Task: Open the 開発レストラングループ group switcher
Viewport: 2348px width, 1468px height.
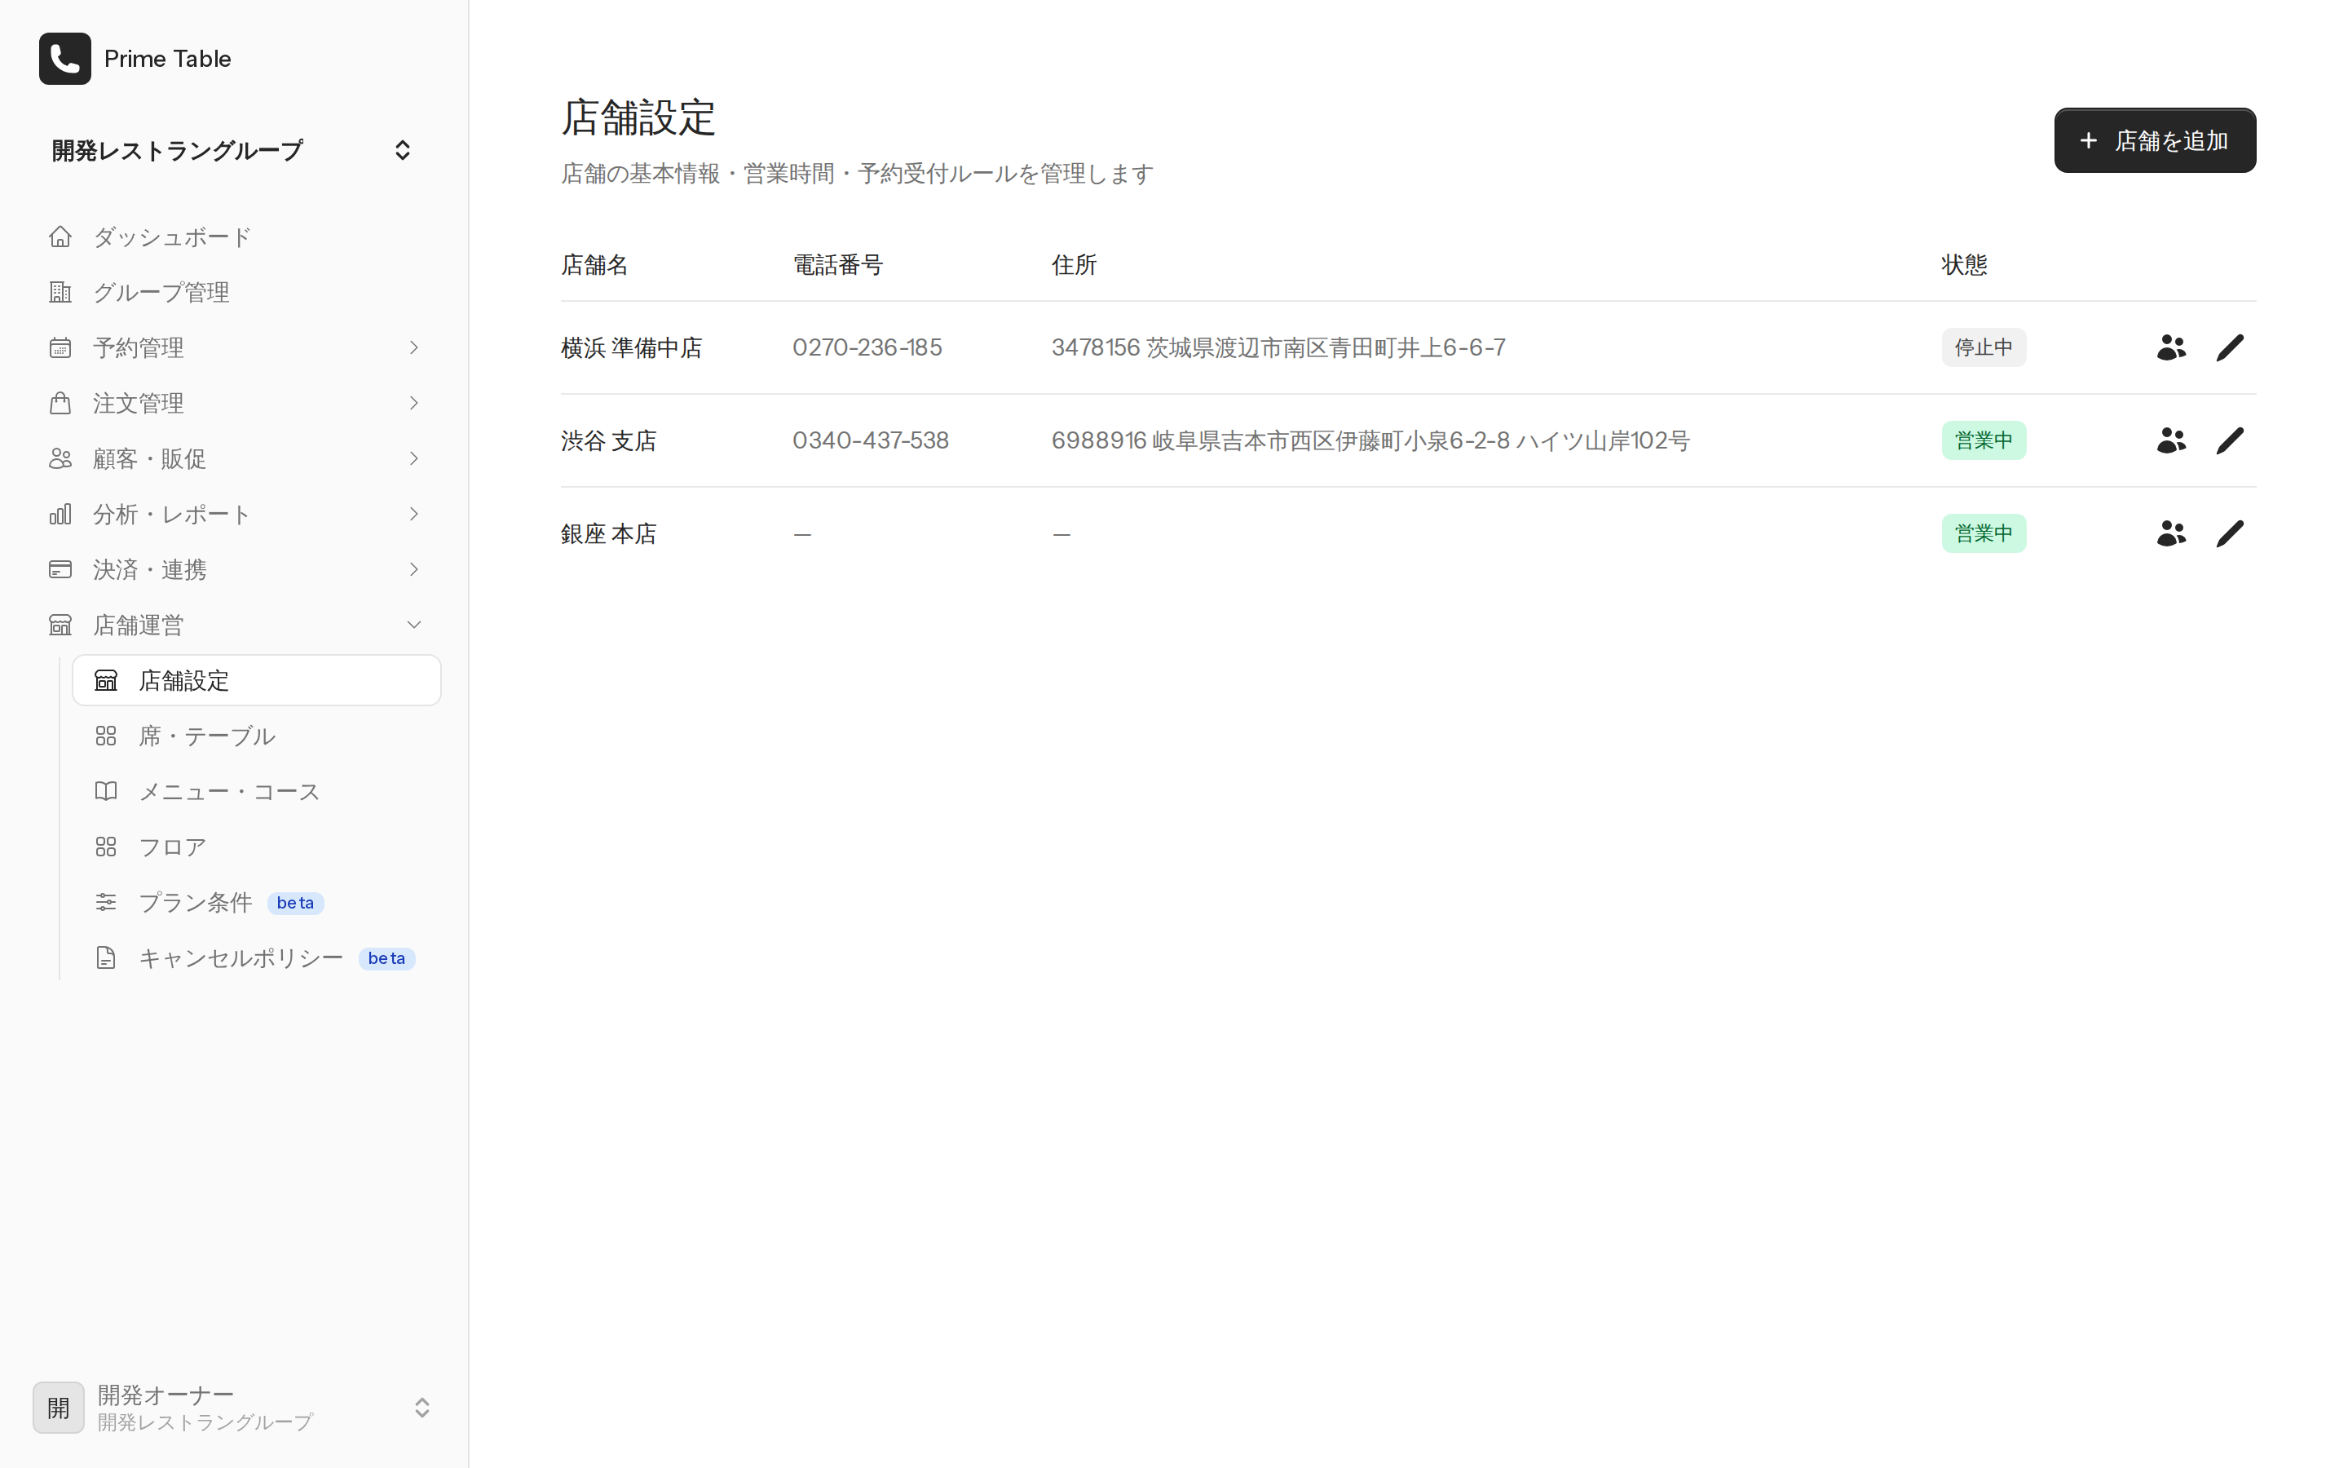Action: click(233, 151)
